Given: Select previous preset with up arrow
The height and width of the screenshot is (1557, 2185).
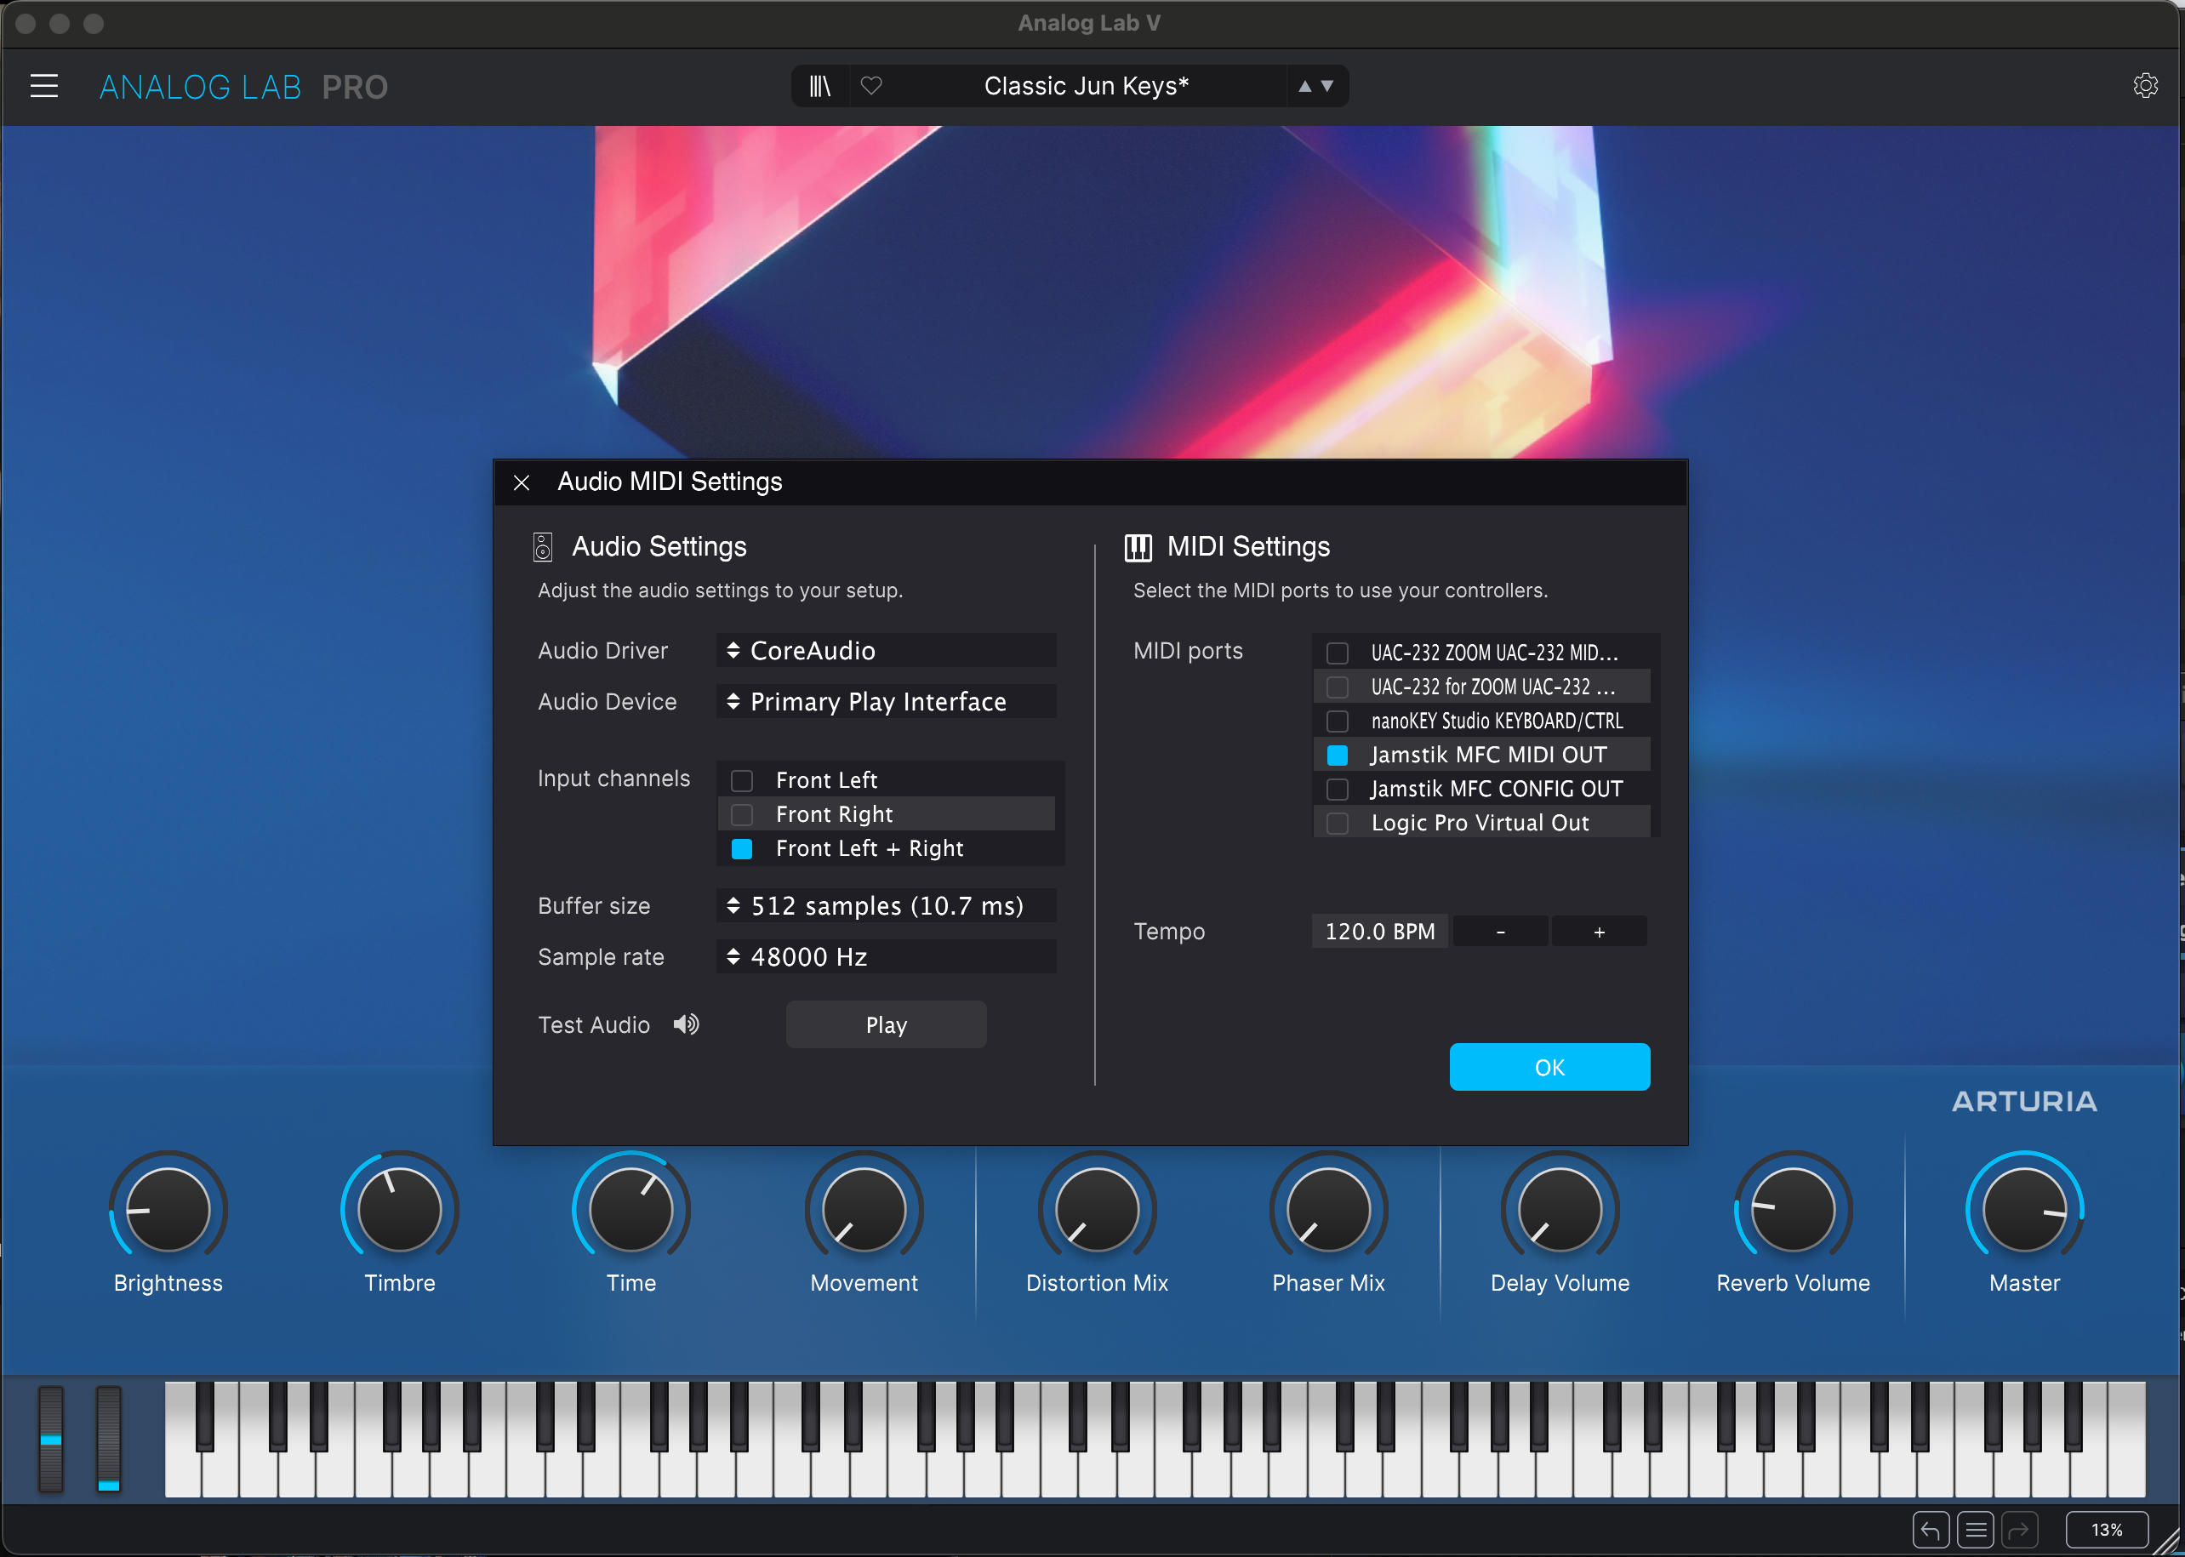Looking at the screenshot, I should [x=1304, y=86].
